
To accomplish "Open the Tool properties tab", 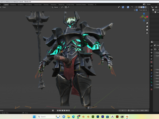I will point(151,46).
